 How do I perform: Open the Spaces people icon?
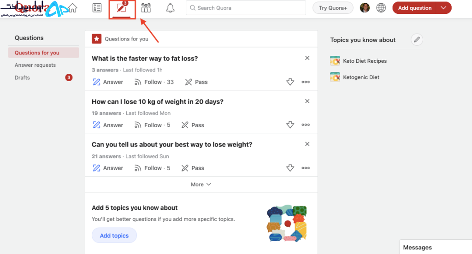[146, 8]
